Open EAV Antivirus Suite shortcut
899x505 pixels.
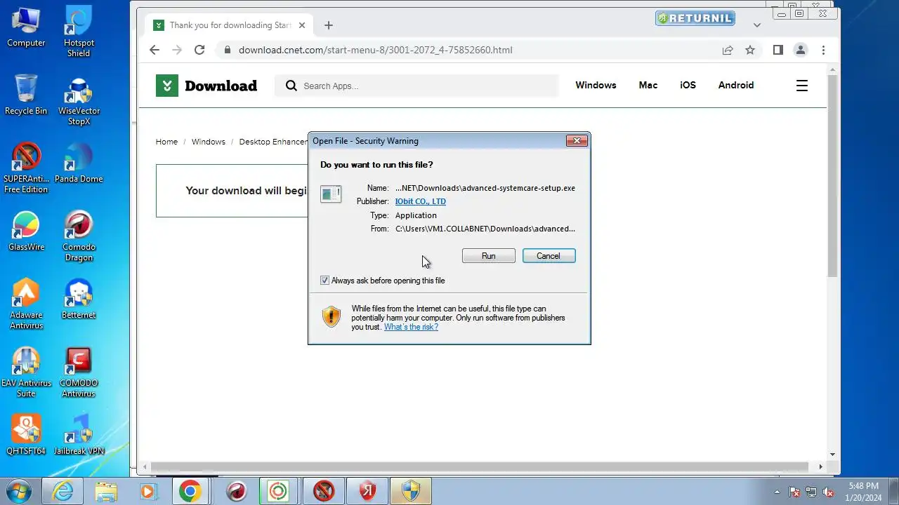(26, 372)
